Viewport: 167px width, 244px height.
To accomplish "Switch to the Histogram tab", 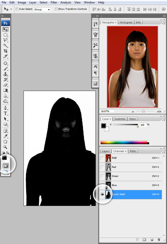I will click(126, 22).
